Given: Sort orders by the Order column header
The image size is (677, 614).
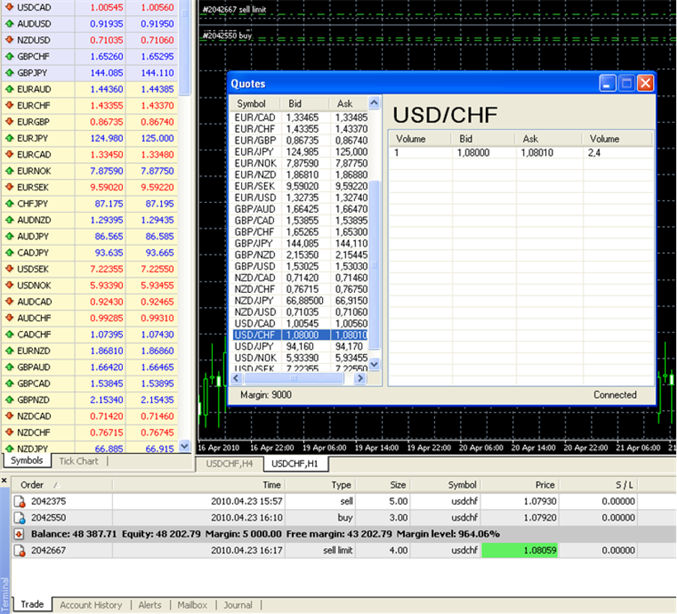Looking at the screenshot, I should coord(32,485).
